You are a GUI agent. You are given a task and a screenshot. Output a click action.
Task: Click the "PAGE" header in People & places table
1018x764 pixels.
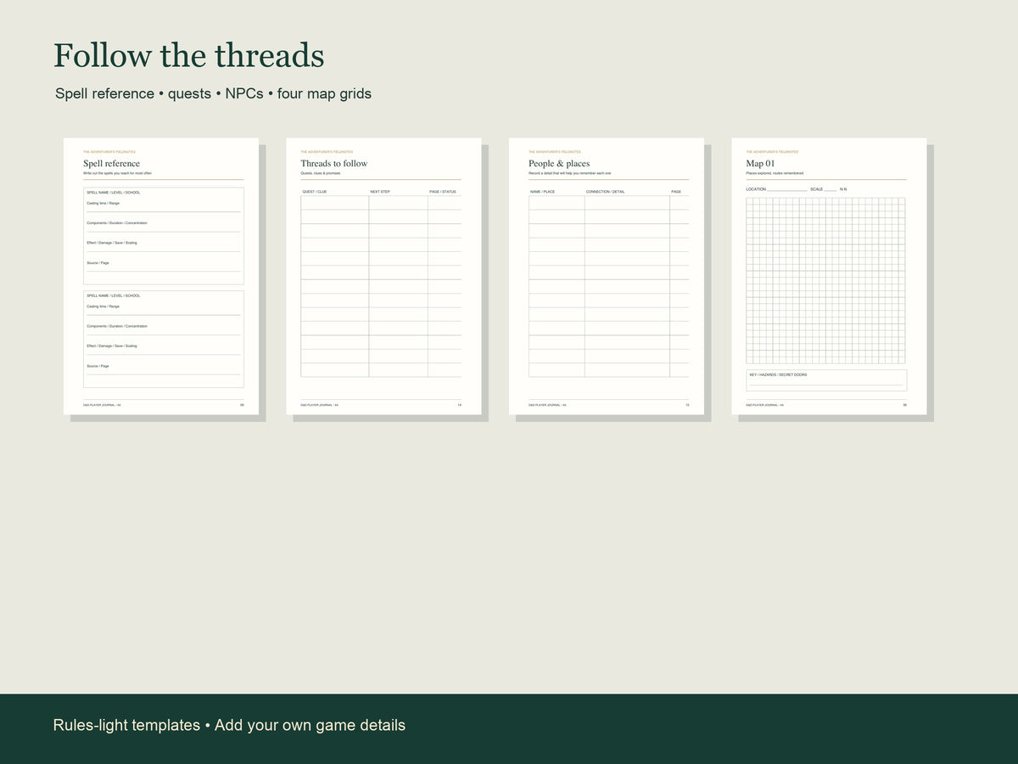click(676, 192)
